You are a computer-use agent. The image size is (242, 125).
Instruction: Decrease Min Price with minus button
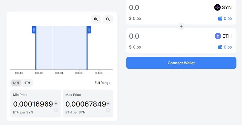click(56, 110)
